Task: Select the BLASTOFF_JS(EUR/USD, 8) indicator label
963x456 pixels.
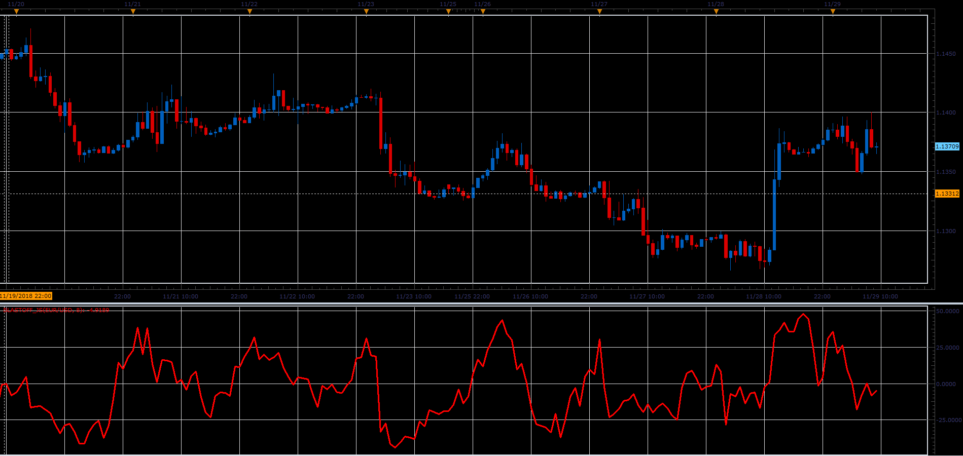Action: 56,310
